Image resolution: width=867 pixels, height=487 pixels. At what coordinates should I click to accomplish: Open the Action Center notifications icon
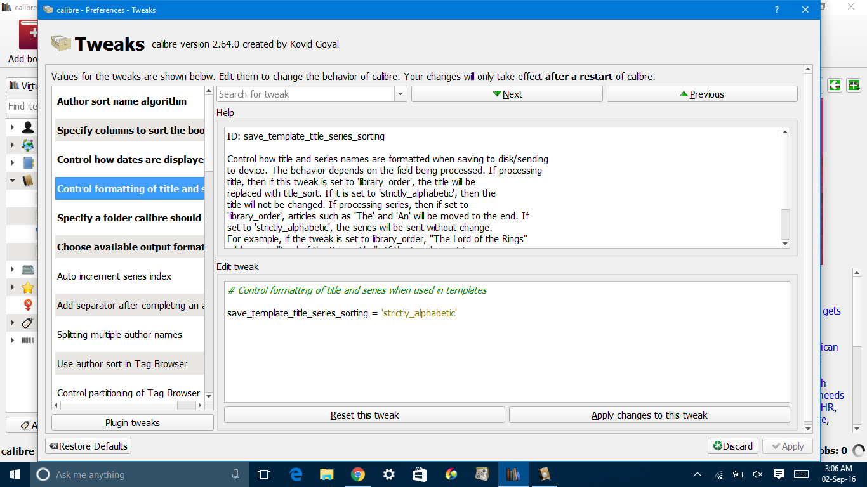click(779, 474)
